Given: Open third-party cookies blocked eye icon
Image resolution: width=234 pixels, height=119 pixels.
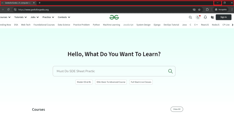Looking at the screenshot, I should coord(194,10).
